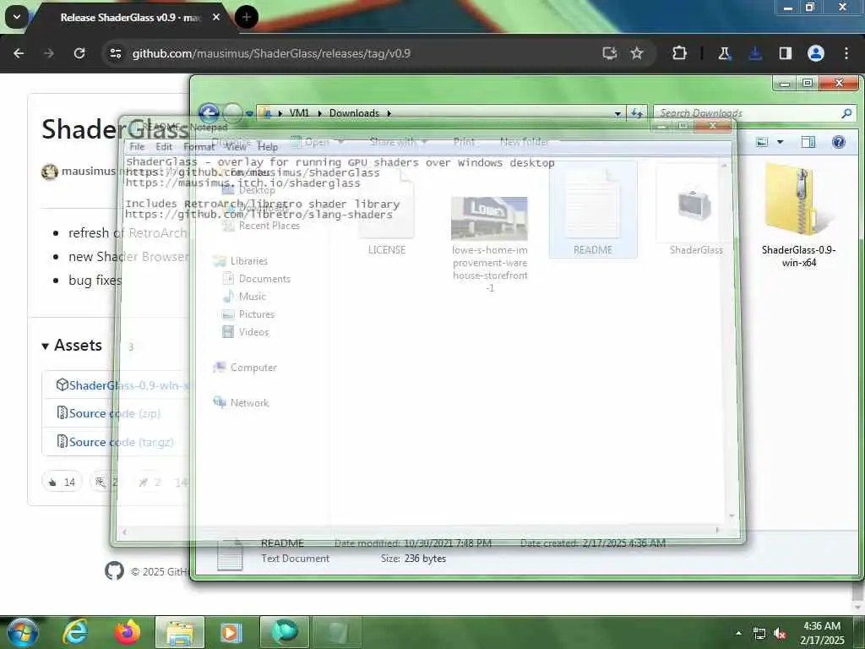Bookmark this page with the star icon
Image resolution: width=865 pixels, height=649 pixels.
[637, 53]
